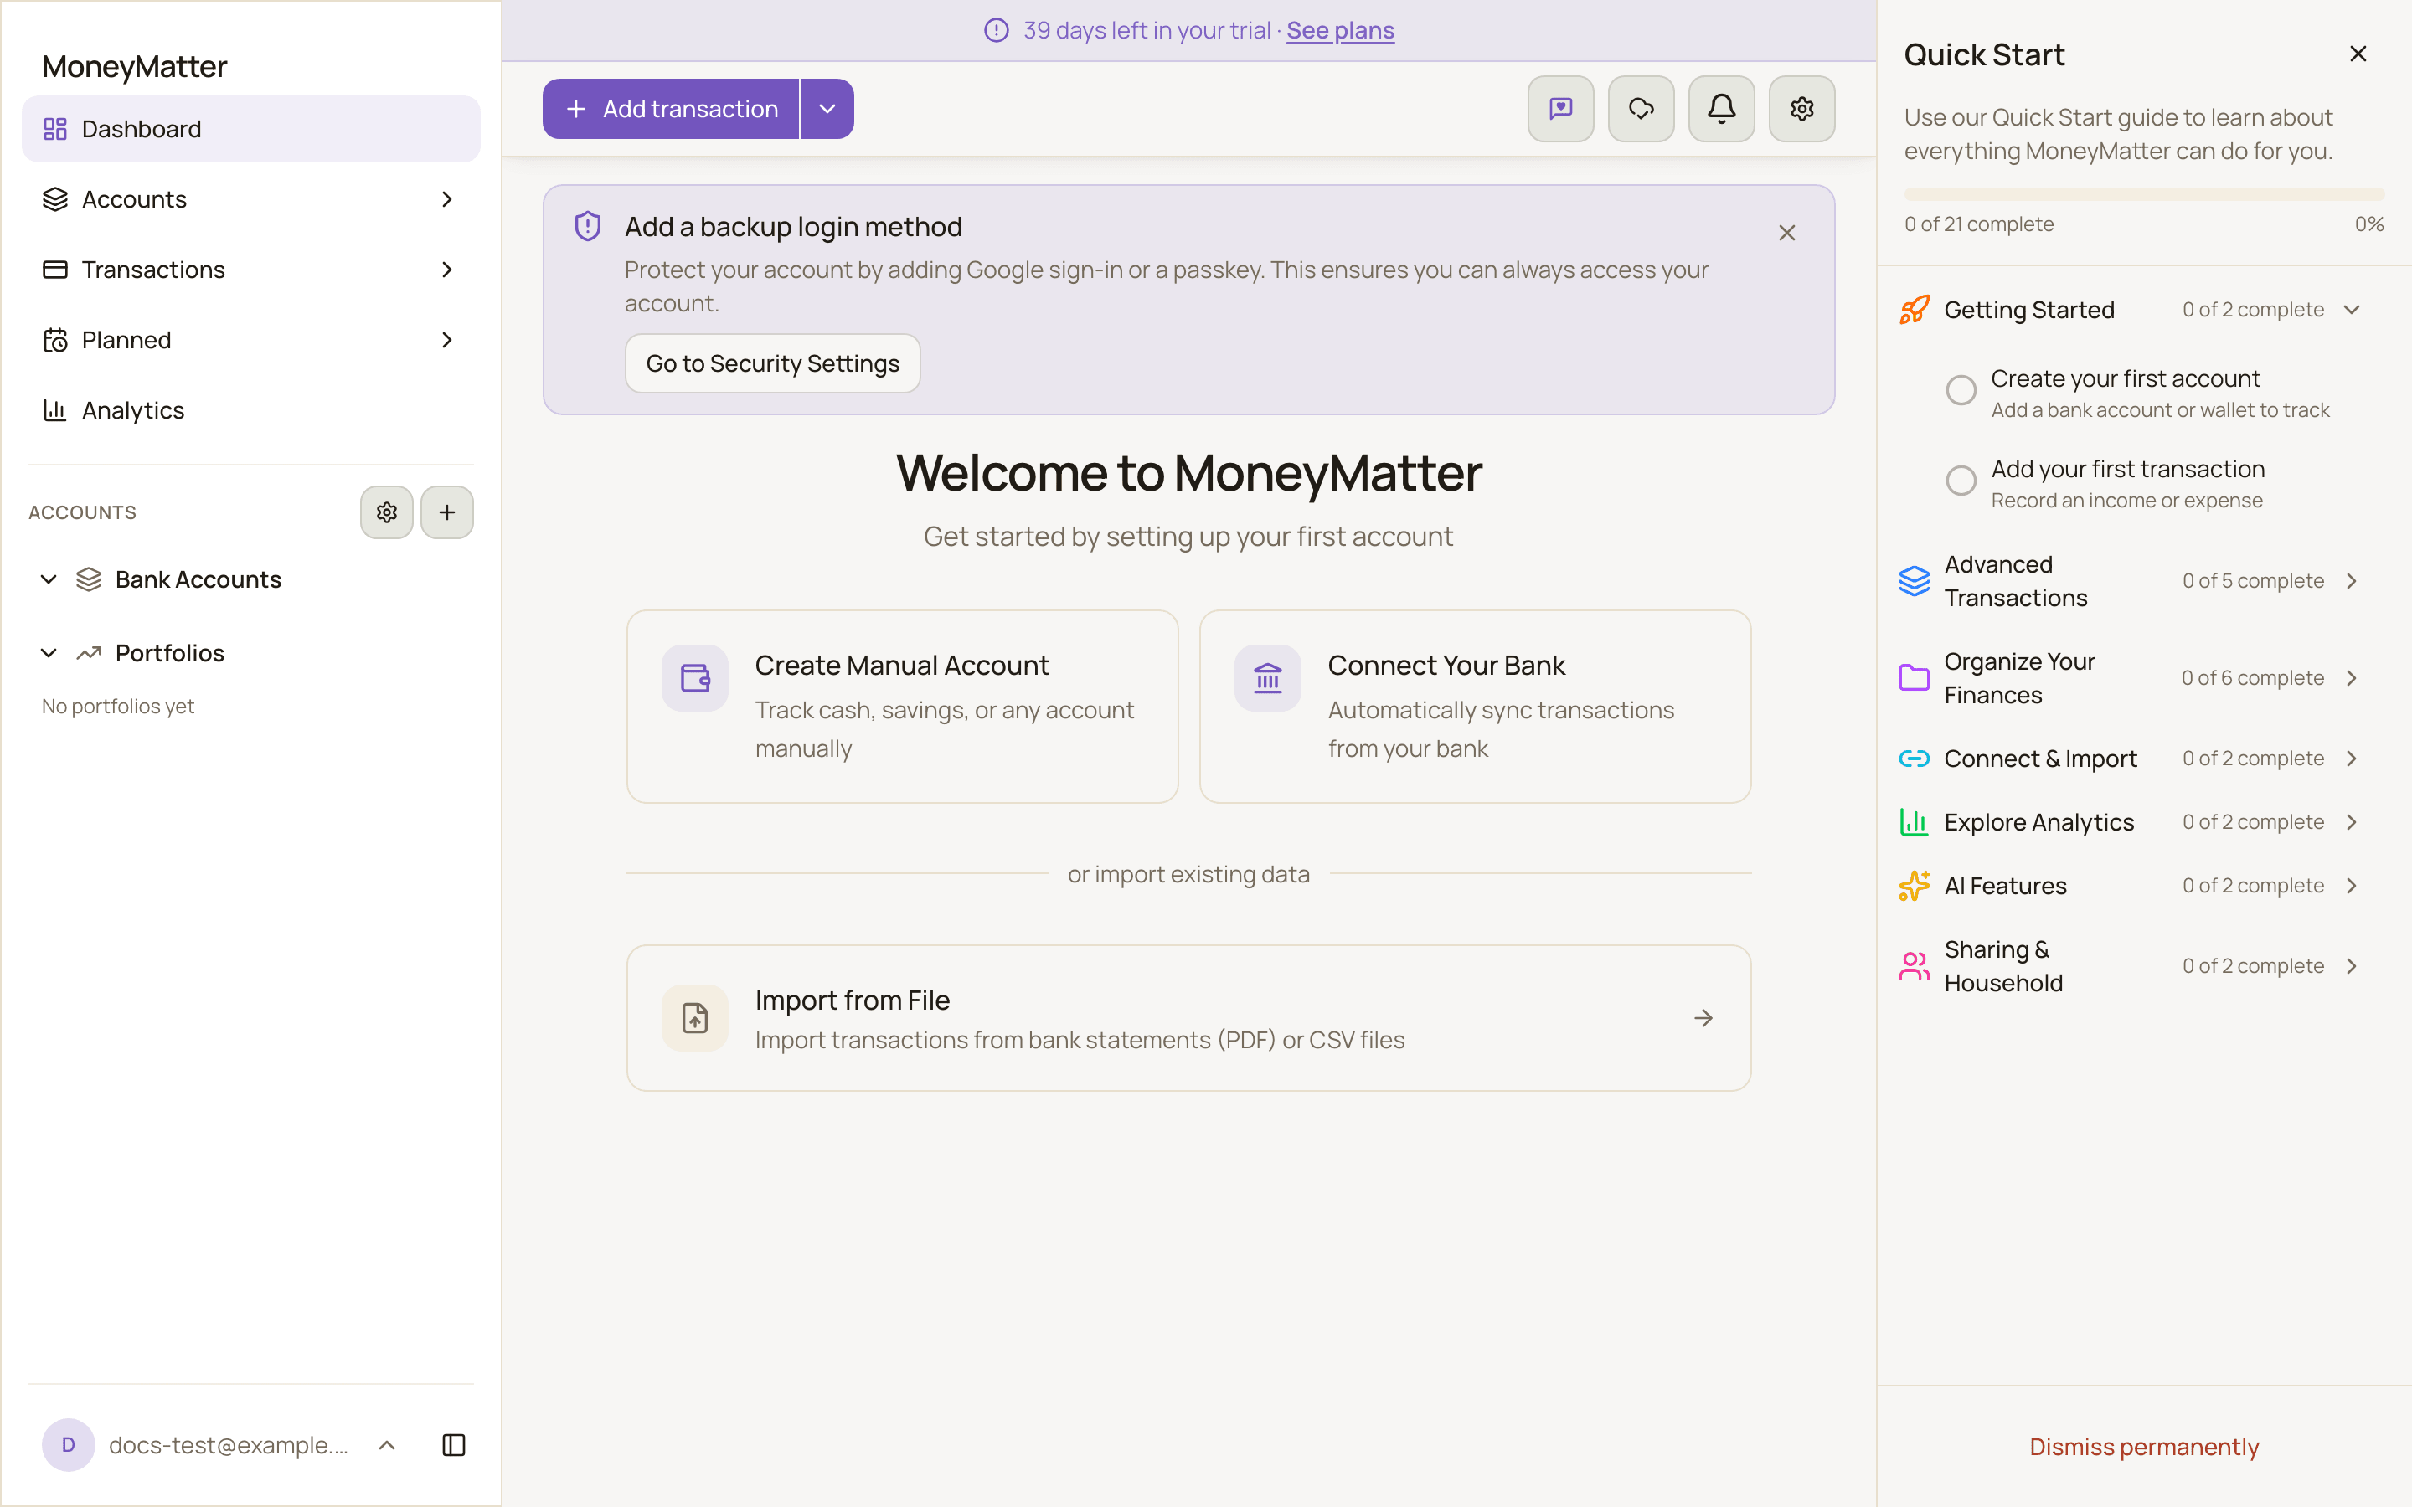
Task: Click the trend line icon beside Portfolios
Action: pyautogui.click(x=89, y=653)
